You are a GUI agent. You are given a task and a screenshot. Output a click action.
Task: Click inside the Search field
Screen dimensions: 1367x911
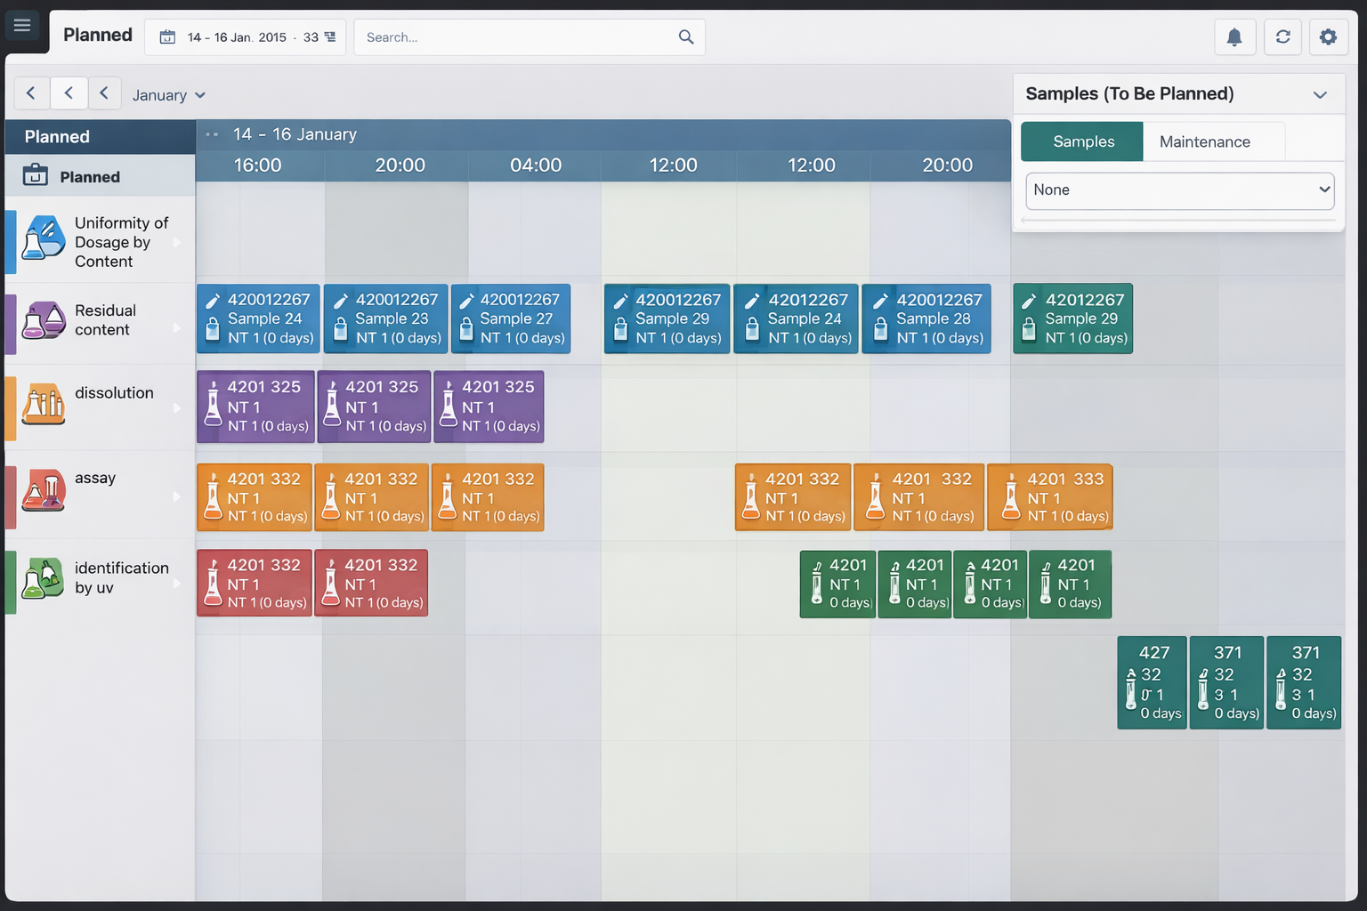tap(516, 37)
